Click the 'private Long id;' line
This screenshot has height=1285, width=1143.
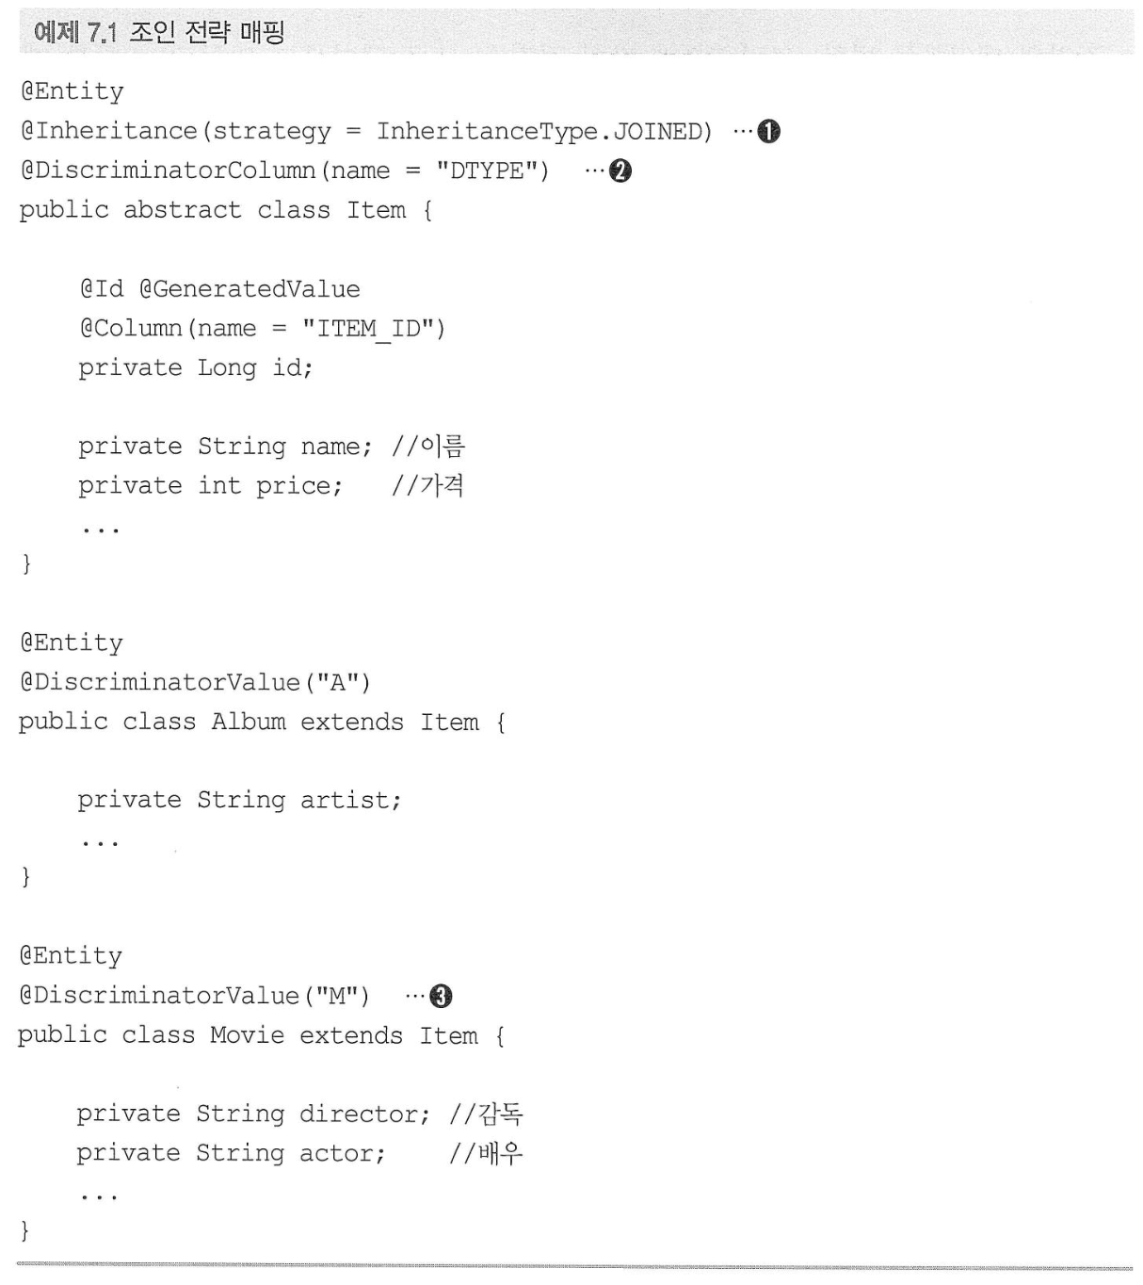point(196,368)
